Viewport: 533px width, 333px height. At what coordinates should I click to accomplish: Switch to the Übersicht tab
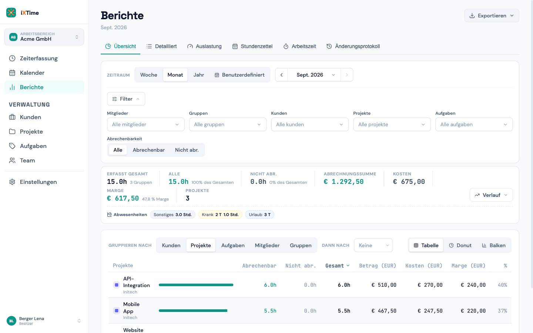[x=121, y=46]
